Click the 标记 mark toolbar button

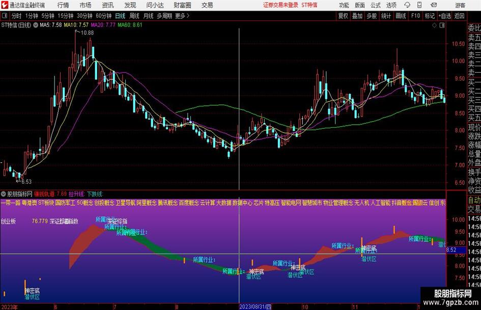tap(430, 16)
